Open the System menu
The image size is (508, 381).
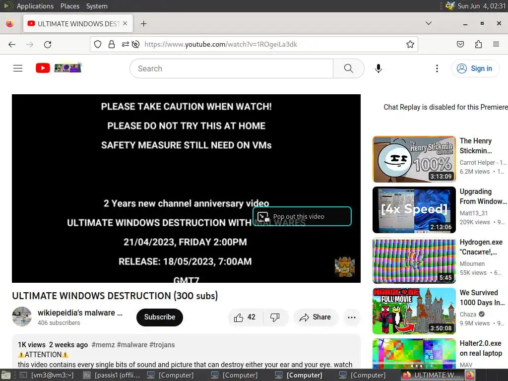[x=97, y=6]
